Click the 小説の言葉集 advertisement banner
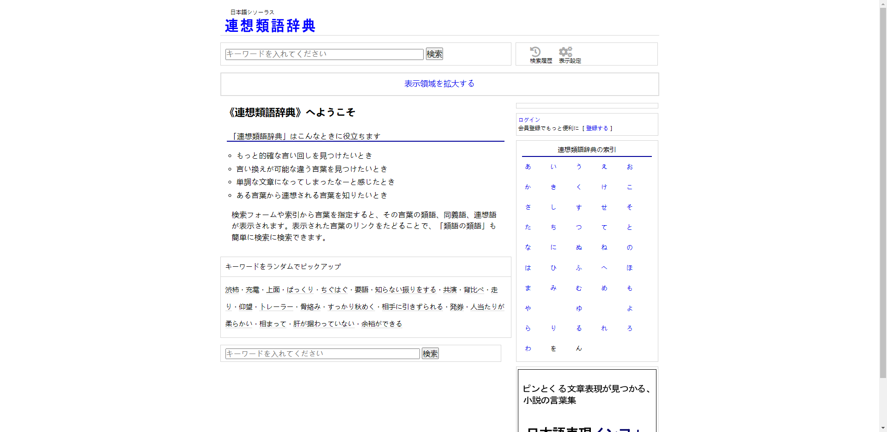The width and height of the screenshot is (887, 432). point(587,400)
